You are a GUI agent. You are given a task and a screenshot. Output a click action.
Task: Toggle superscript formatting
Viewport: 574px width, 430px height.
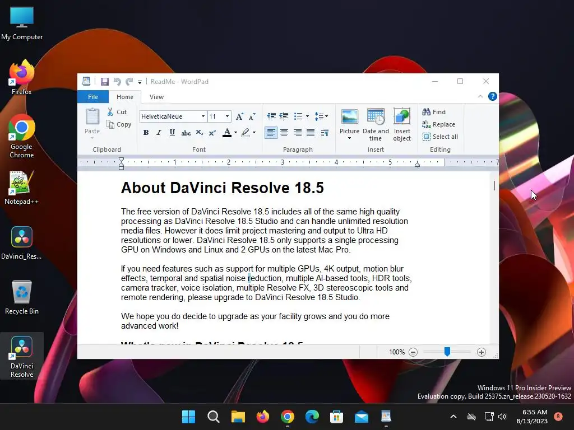[212, 132]
